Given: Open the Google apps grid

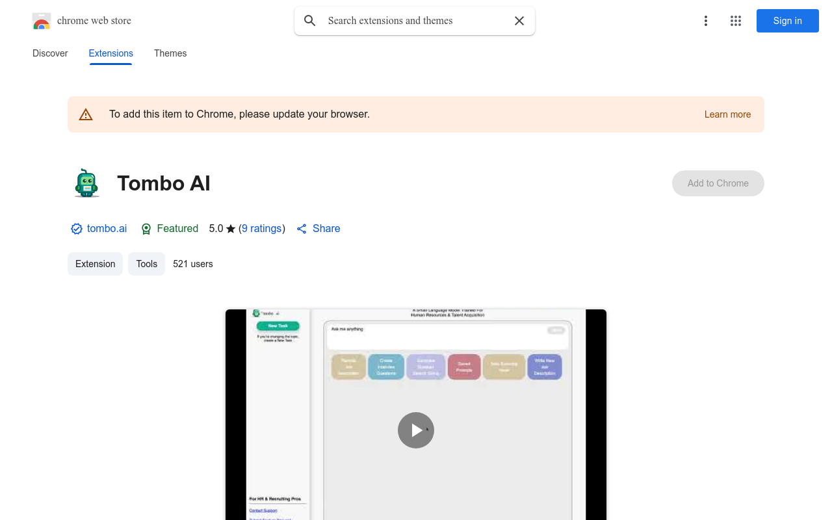Looking at the screenshot, I should pyautogui.click(x=736, y=21).
